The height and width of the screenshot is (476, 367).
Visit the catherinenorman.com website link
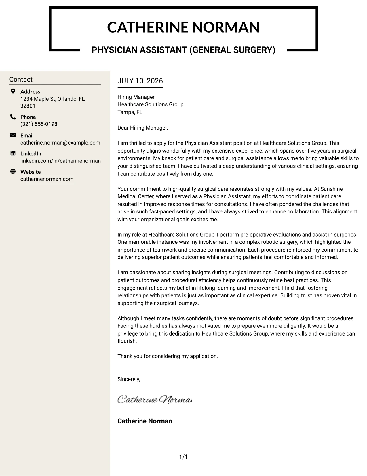click(x=47, y=179)
